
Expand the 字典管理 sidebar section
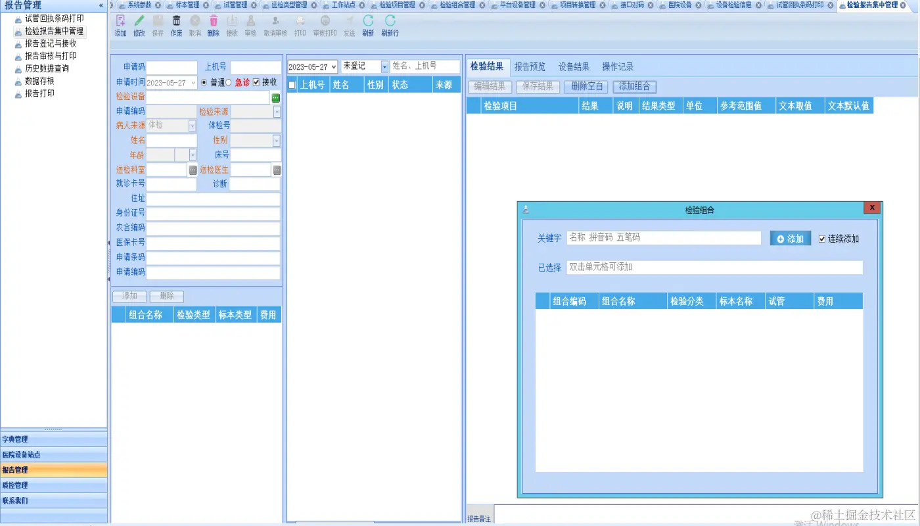click(54, 439)
